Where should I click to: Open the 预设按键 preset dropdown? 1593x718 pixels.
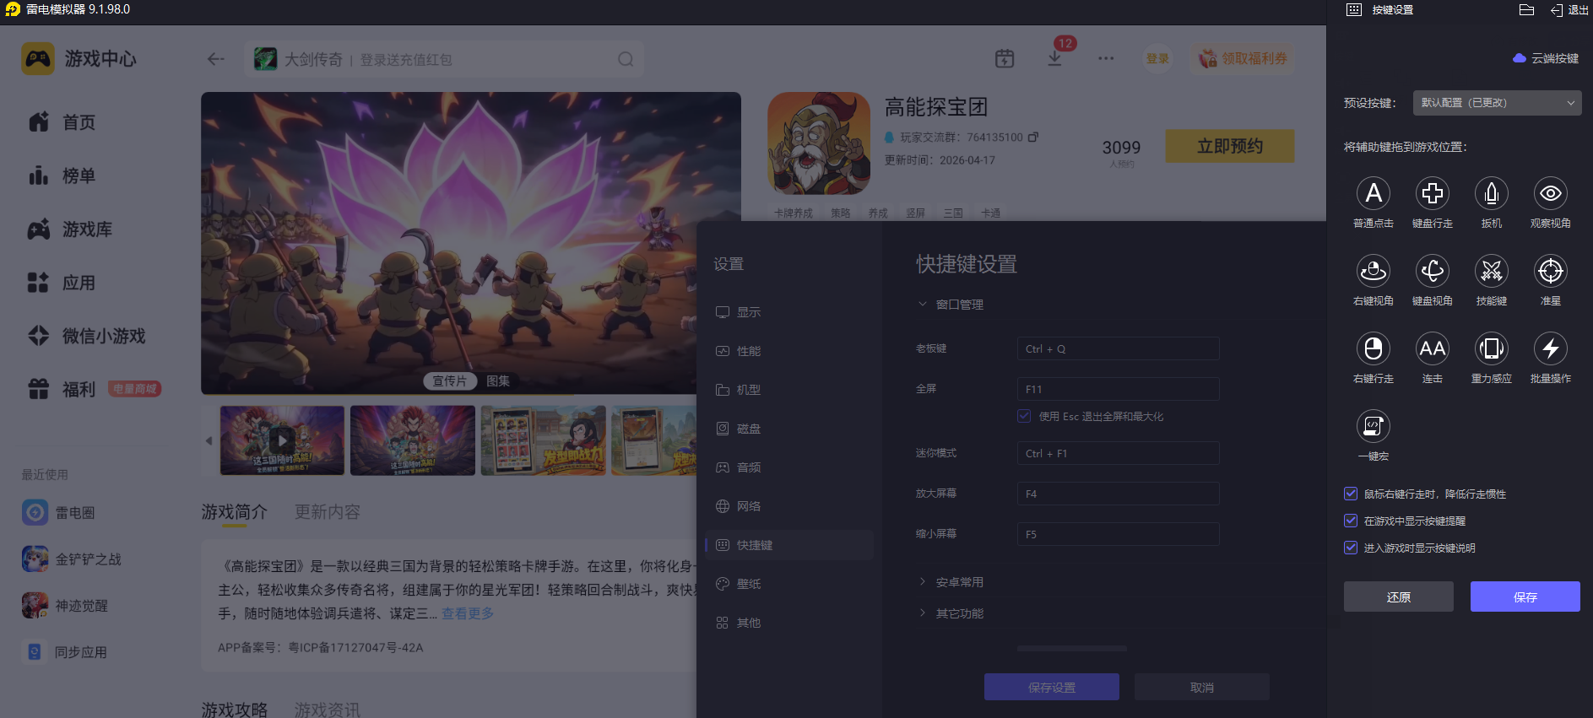[1497, 103]
